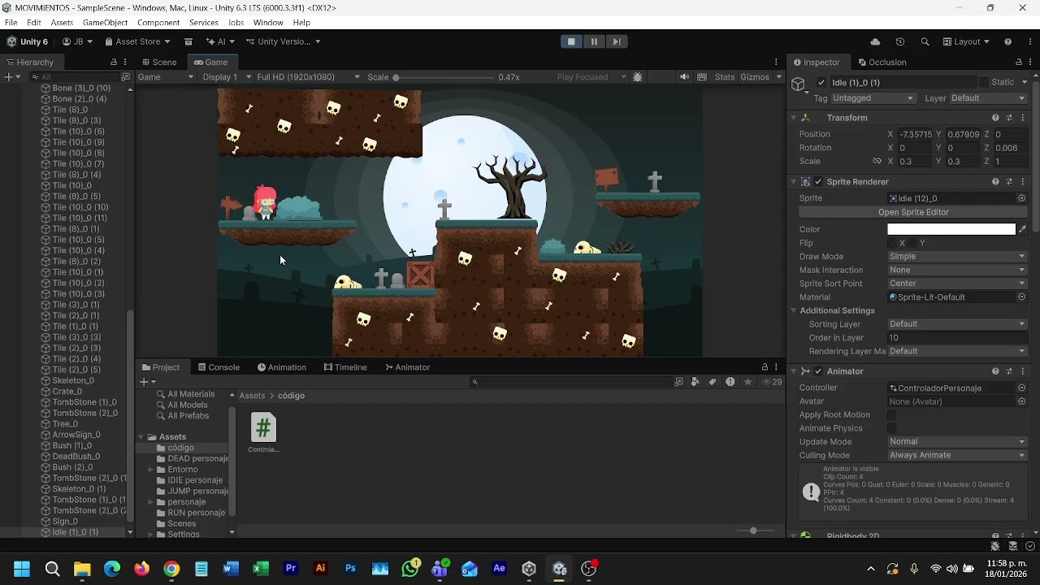1040x585 pixels.
Task: Expand the Entorno folder
Action: point(150,470)
